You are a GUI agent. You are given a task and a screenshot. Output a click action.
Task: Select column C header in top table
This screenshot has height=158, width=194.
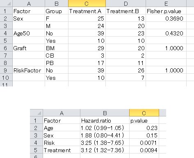pyautogui.click(x=87, y=3)
